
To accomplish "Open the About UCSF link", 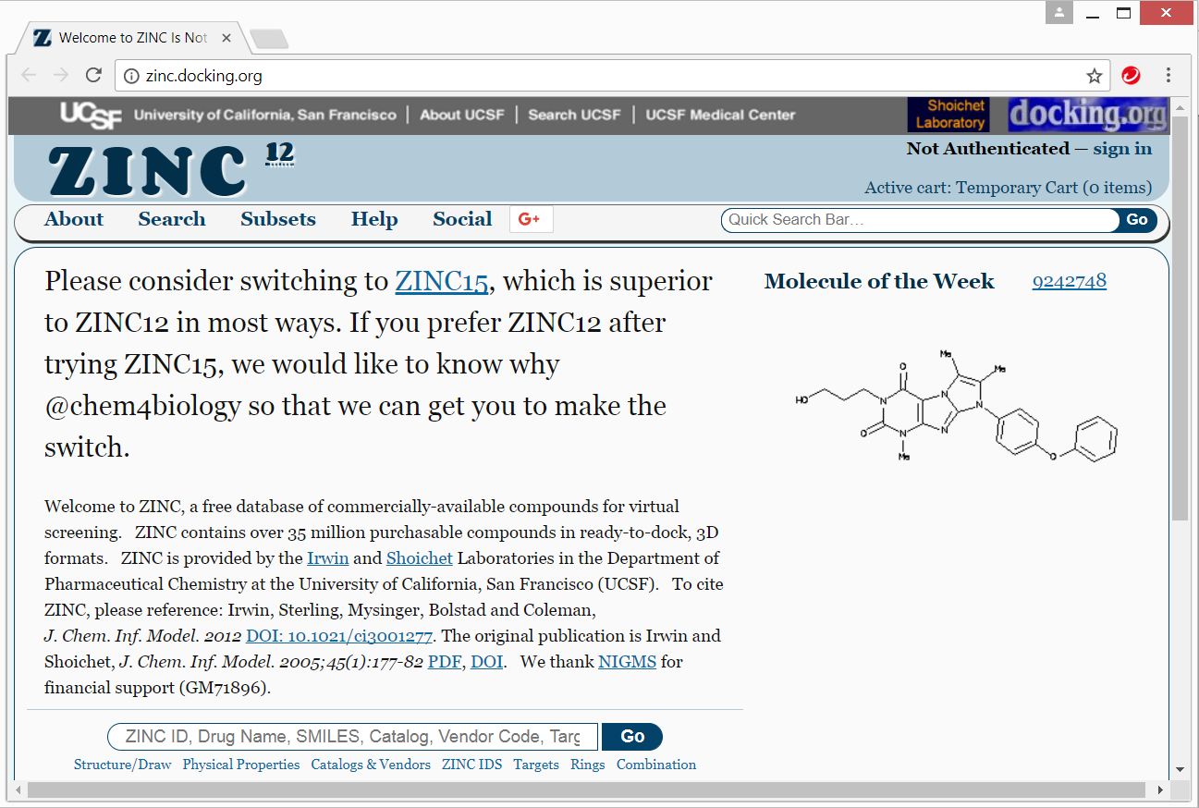I will (462, 116).
